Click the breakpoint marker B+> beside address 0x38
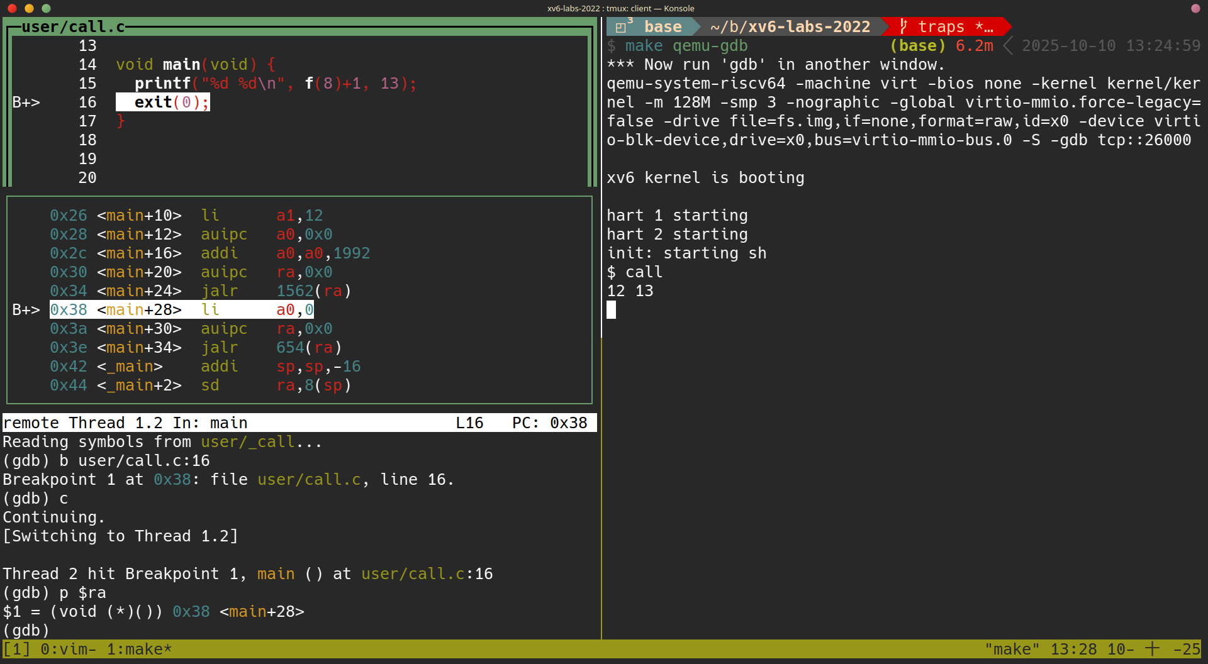Screen dimensions: 1208x664 pyautogui.click(x=26, y=309)
